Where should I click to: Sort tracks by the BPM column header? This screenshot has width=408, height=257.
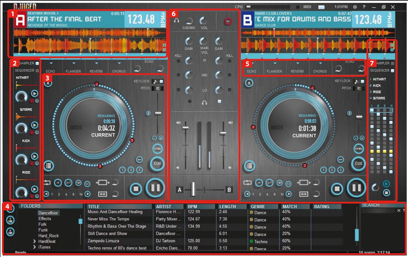pyautogui.click(x=201, y=207)
